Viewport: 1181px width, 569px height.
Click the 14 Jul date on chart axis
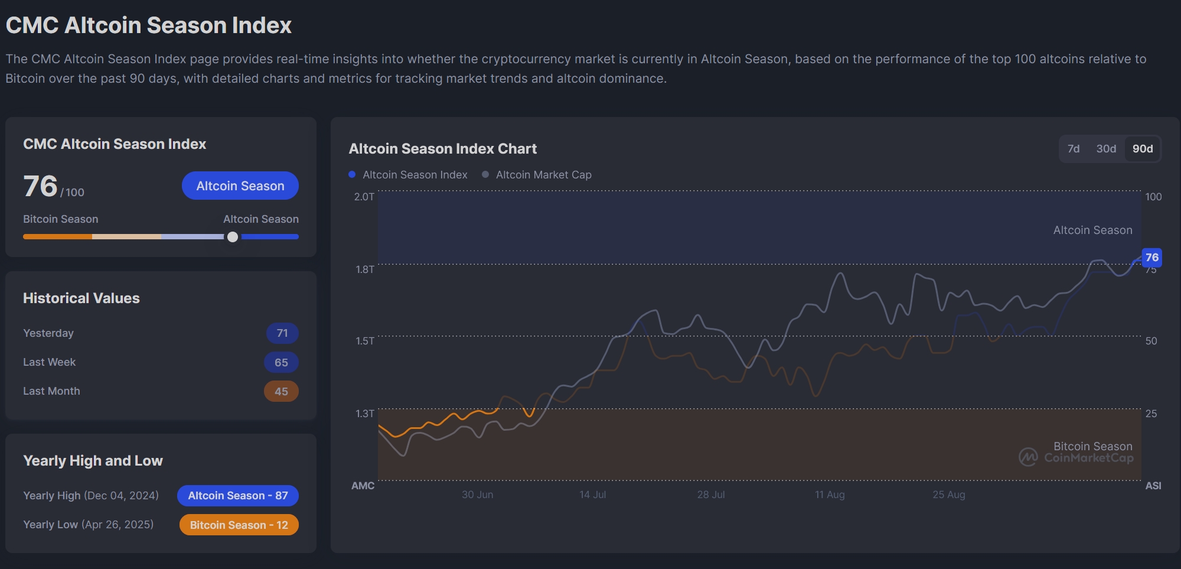coord(592,495)
